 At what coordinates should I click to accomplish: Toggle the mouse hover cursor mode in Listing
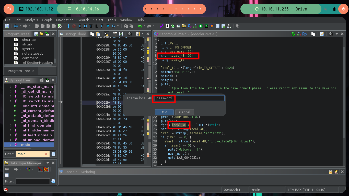coord(106,34)
